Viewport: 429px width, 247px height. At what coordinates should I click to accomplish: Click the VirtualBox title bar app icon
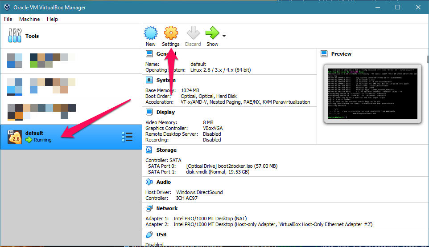(7, 8)
